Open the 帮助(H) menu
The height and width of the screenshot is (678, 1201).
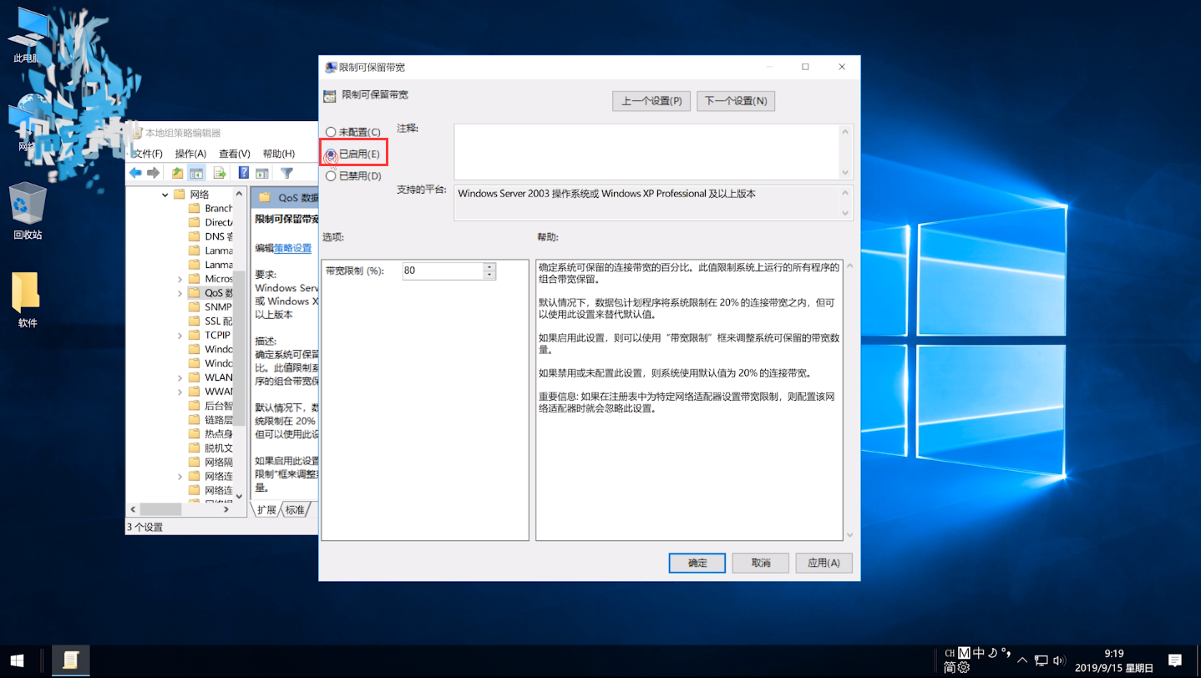(x=278, y=154)
